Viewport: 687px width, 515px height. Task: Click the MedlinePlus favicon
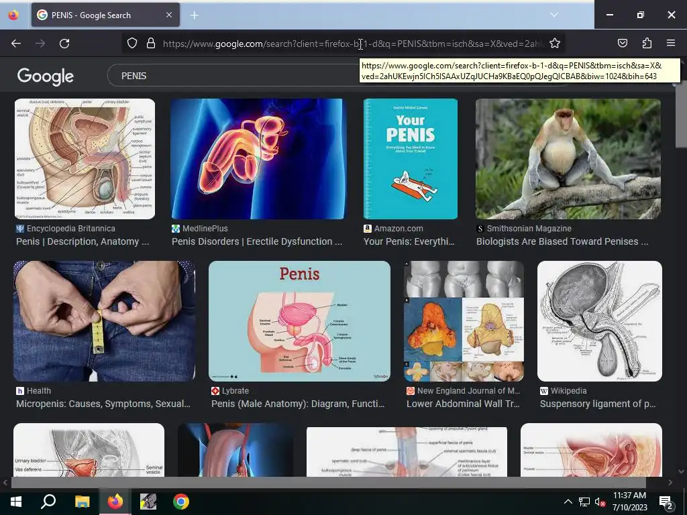[x=176, y=229]
